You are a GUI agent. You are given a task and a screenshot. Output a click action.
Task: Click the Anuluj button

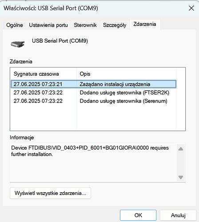(x=178, y=215)
